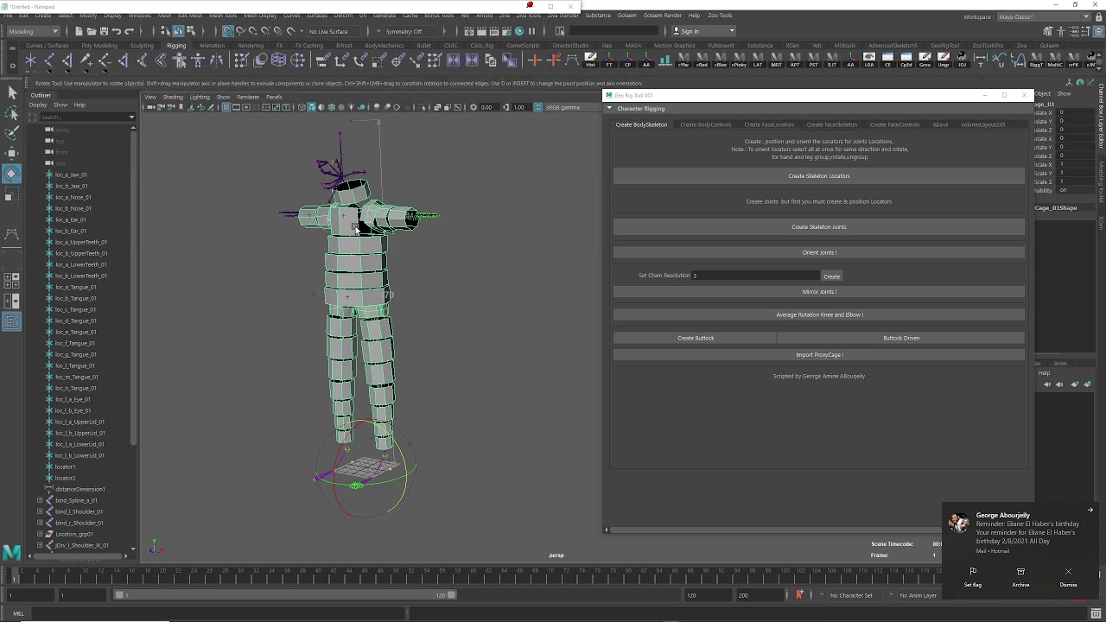
Task: Select loc_a_Jaw_01 in the Outliner
Action: pyautogui.click(x=71, y=175)
